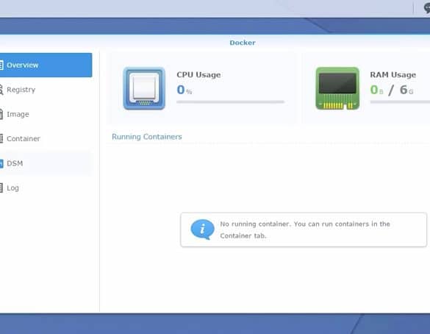Select the DSM sidebar item
The image size is (430, 334).
pos(46,163)
